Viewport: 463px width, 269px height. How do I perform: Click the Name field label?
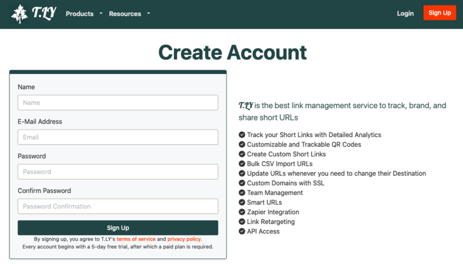(26, 87)
